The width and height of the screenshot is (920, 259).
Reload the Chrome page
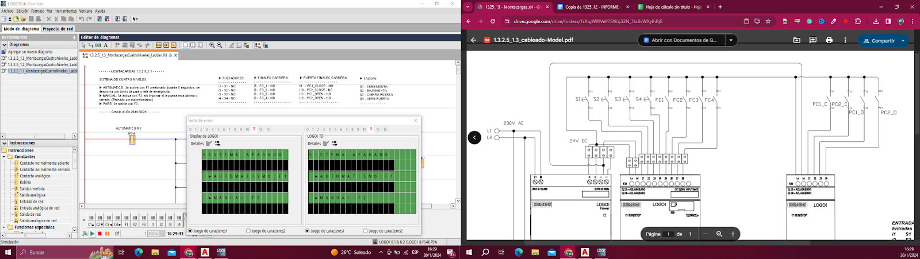click(x=493, y=21)
